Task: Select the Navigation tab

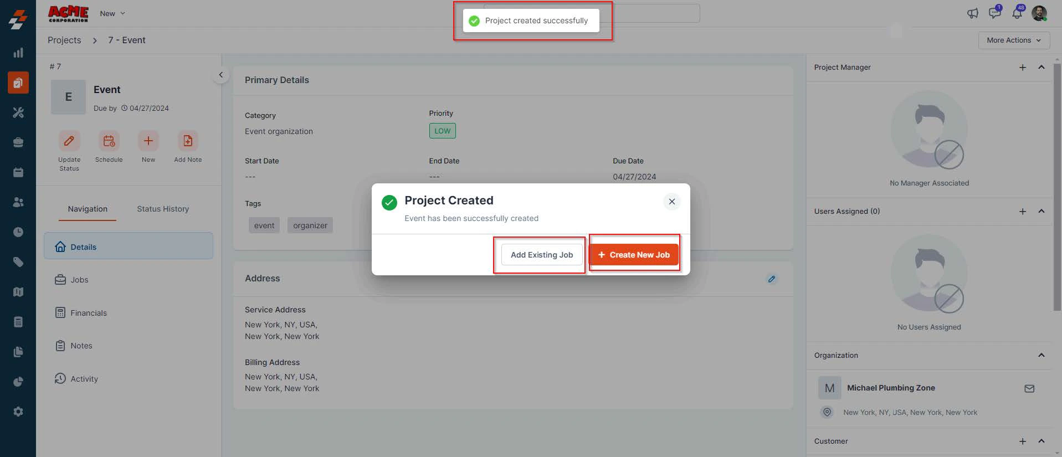Action: point(88,209)
